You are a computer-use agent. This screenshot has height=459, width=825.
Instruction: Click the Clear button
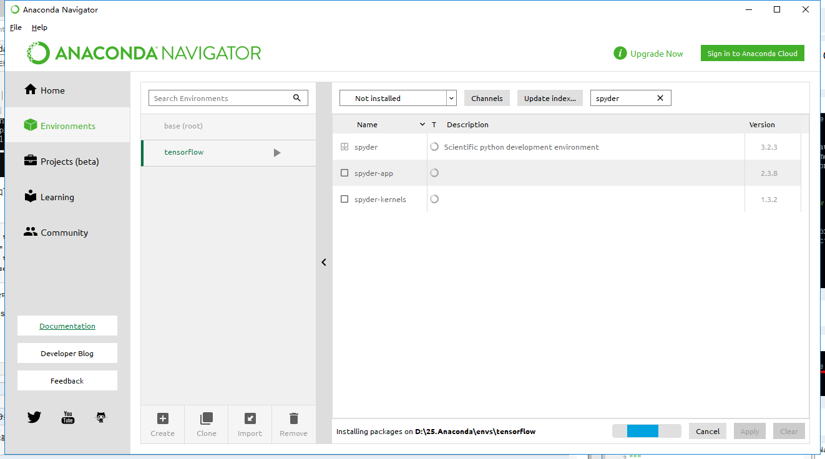coord(789,431)
